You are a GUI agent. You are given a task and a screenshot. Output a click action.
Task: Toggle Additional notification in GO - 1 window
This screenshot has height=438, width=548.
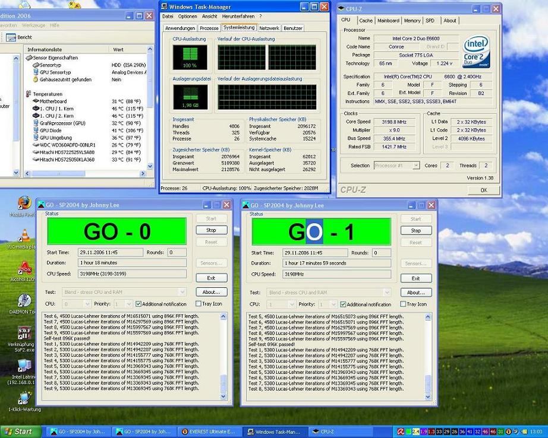click(x=343, y=304)
